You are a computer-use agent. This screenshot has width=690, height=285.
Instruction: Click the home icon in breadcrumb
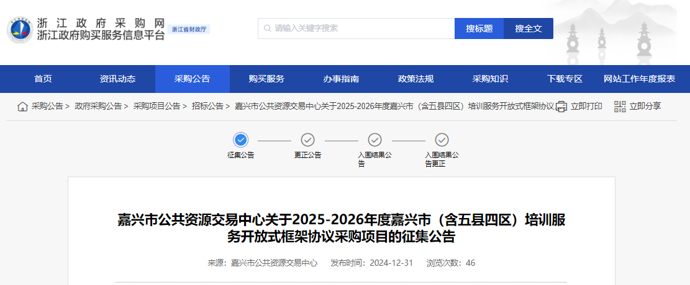(22, 107)
